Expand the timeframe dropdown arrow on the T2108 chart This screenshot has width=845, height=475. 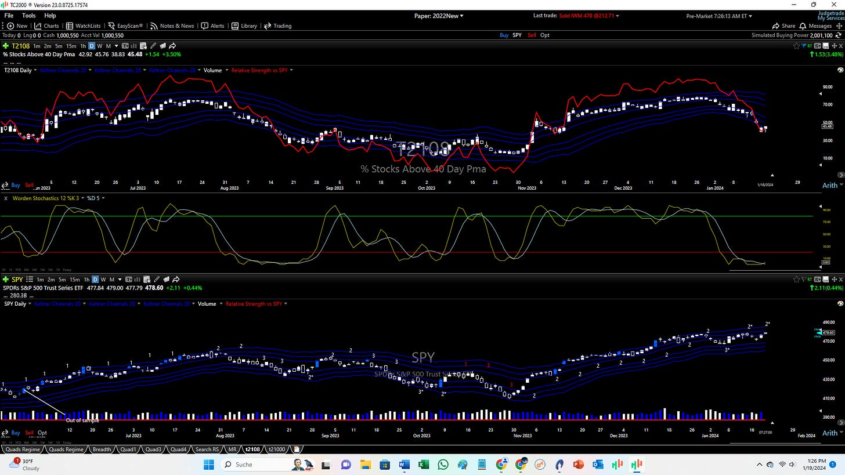pos(117,46)
